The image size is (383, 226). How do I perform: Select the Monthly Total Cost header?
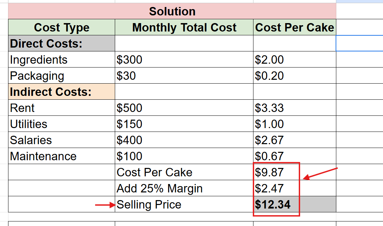184,27
